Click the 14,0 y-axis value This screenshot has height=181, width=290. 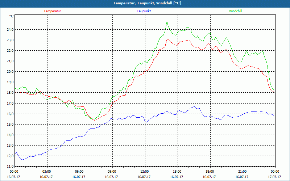pos(10,135)
